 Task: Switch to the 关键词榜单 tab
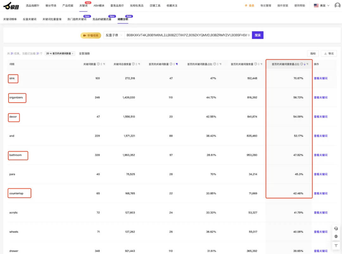coord(10,19)
